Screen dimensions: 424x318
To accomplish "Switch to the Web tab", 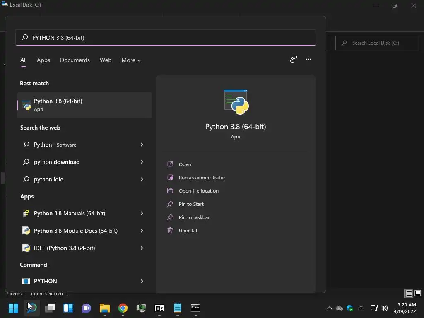I will tap(106, 60).
